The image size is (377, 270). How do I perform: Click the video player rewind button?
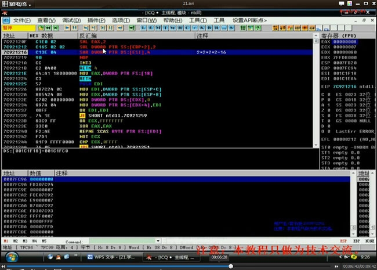click(3, 267)
